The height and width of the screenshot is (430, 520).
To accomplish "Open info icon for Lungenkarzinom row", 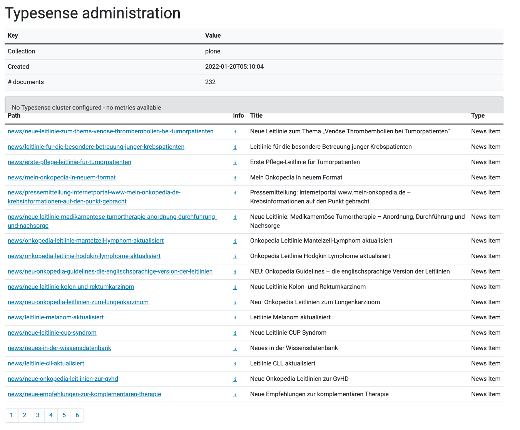I will click(235, 303).
